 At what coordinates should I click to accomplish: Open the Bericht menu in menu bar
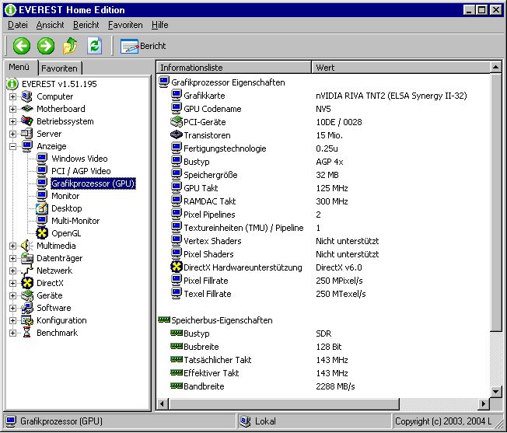pyautogui.click(x=86, y=25)
